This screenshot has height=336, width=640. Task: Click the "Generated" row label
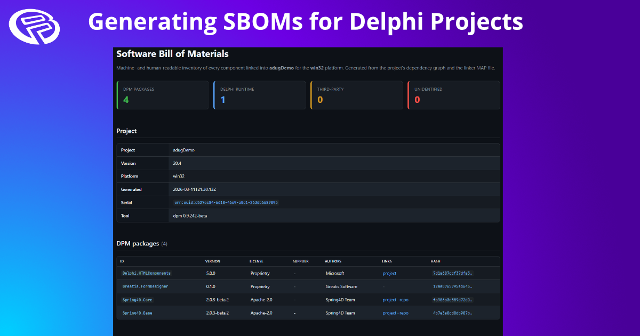click(x=131, y=189)
